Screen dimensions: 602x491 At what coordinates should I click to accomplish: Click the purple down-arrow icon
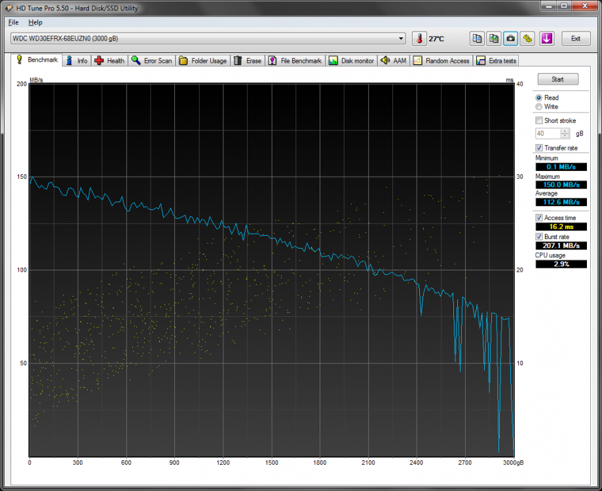click(x=547, y=39)
